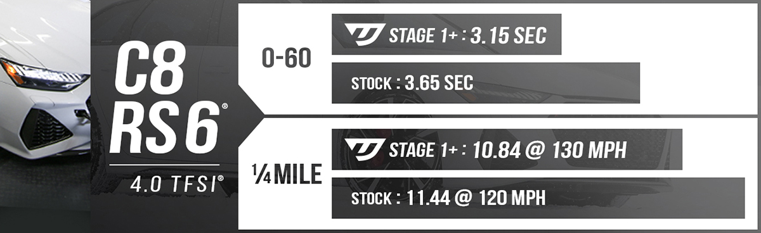Select the Stock 11.44 @ 120 MPH bar
Image resolution: width=761 pixels, height=233 pixels.
[538, 198]
